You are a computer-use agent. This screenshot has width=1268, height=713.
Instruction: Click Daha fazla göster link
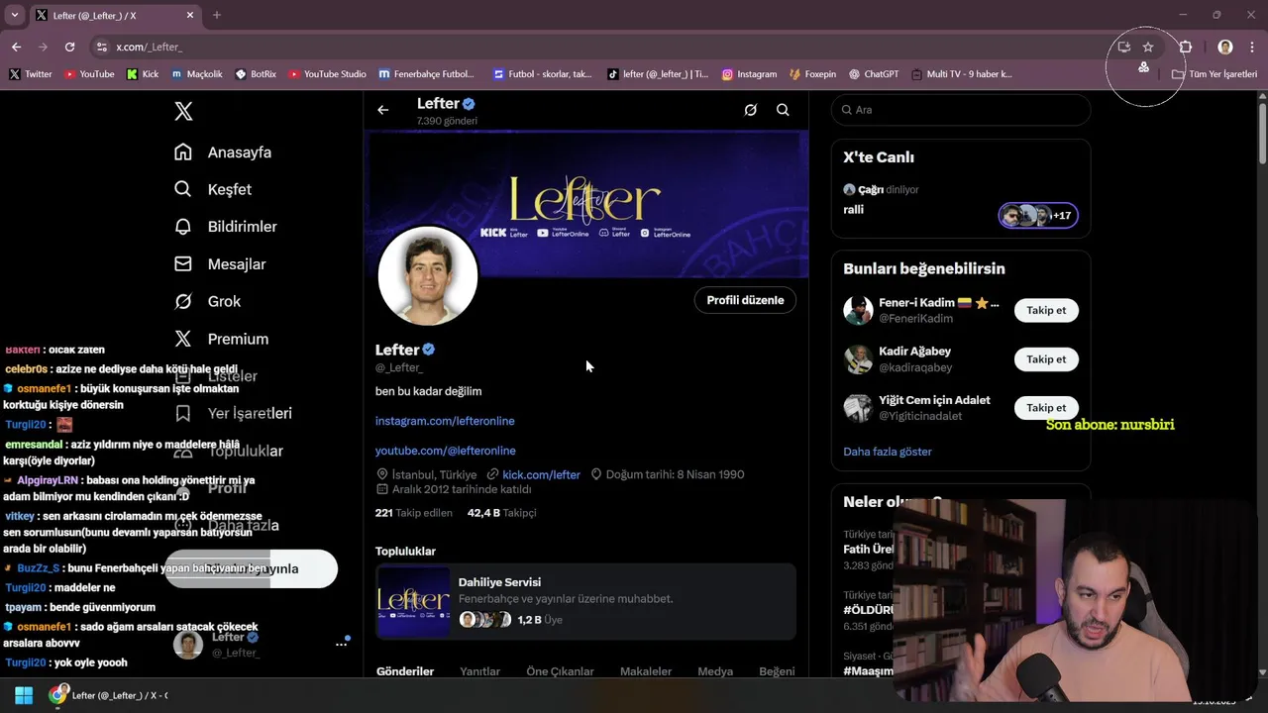(x=888, y=452)
